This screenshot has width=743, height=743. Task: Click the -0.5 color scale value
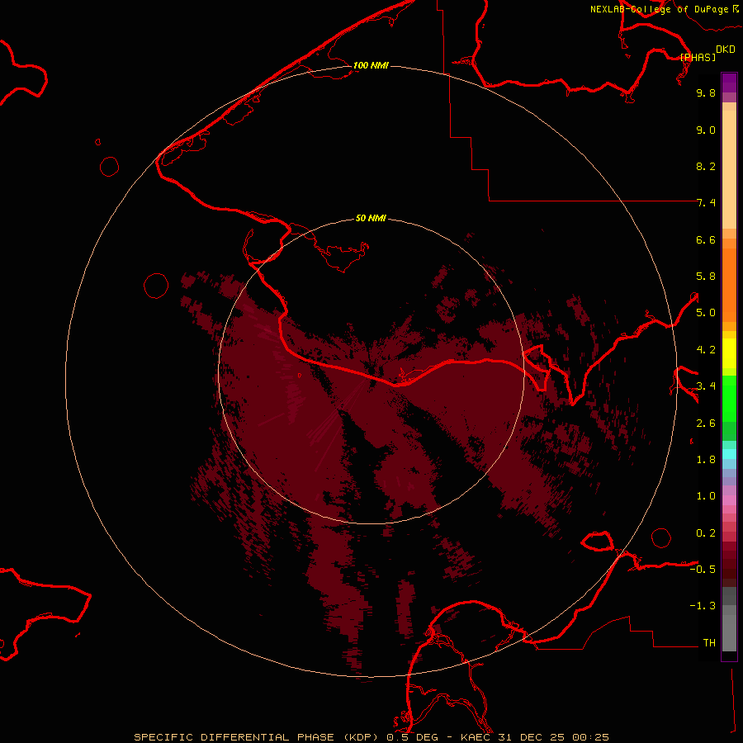[x=703, y=570]
